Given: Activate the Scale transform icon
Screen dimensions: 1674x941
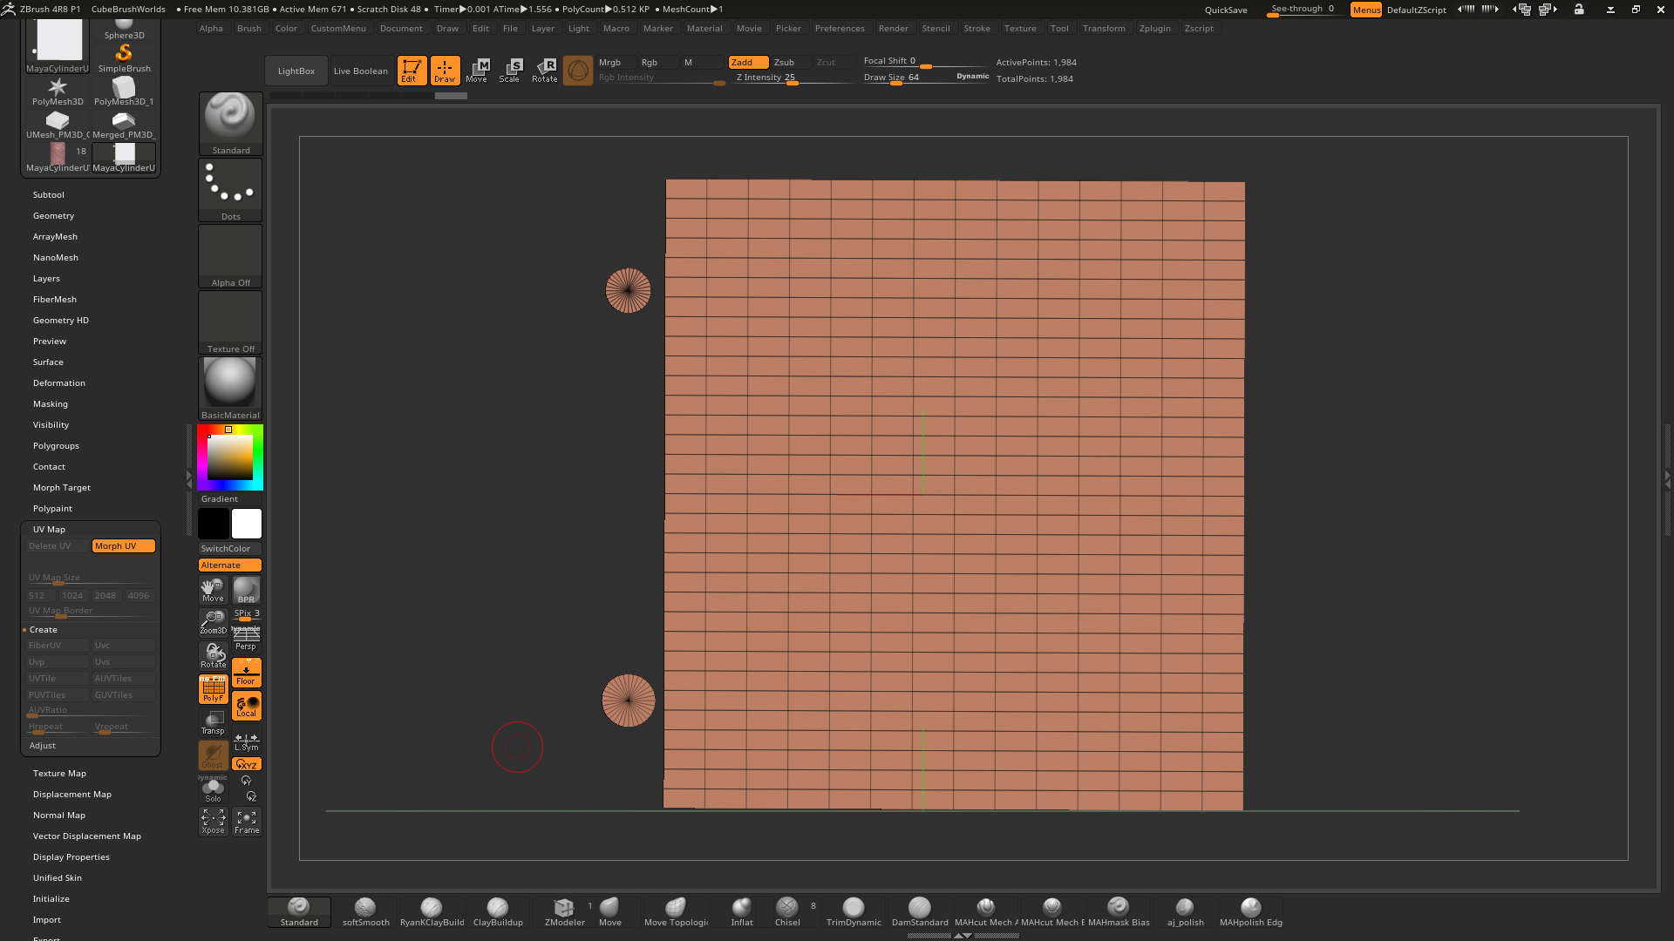Looking at the screenshot, I should click(x=510, y=71).
